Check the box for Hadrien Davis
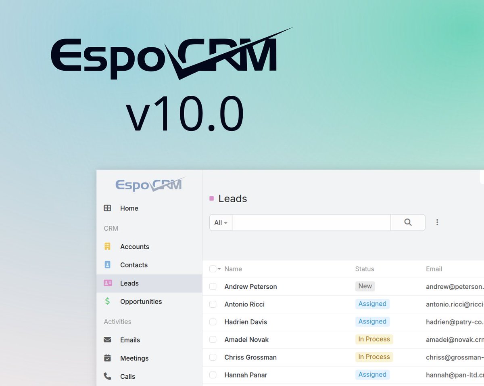The height and width of the screenshot is (386, 484). 213,322
